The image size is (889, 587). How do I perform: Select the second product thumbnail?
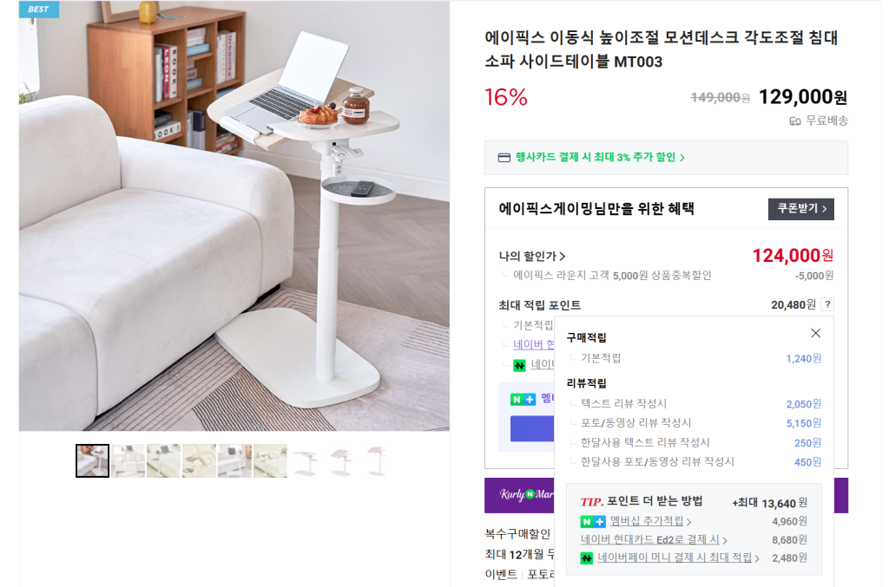[x=128, y=460]
